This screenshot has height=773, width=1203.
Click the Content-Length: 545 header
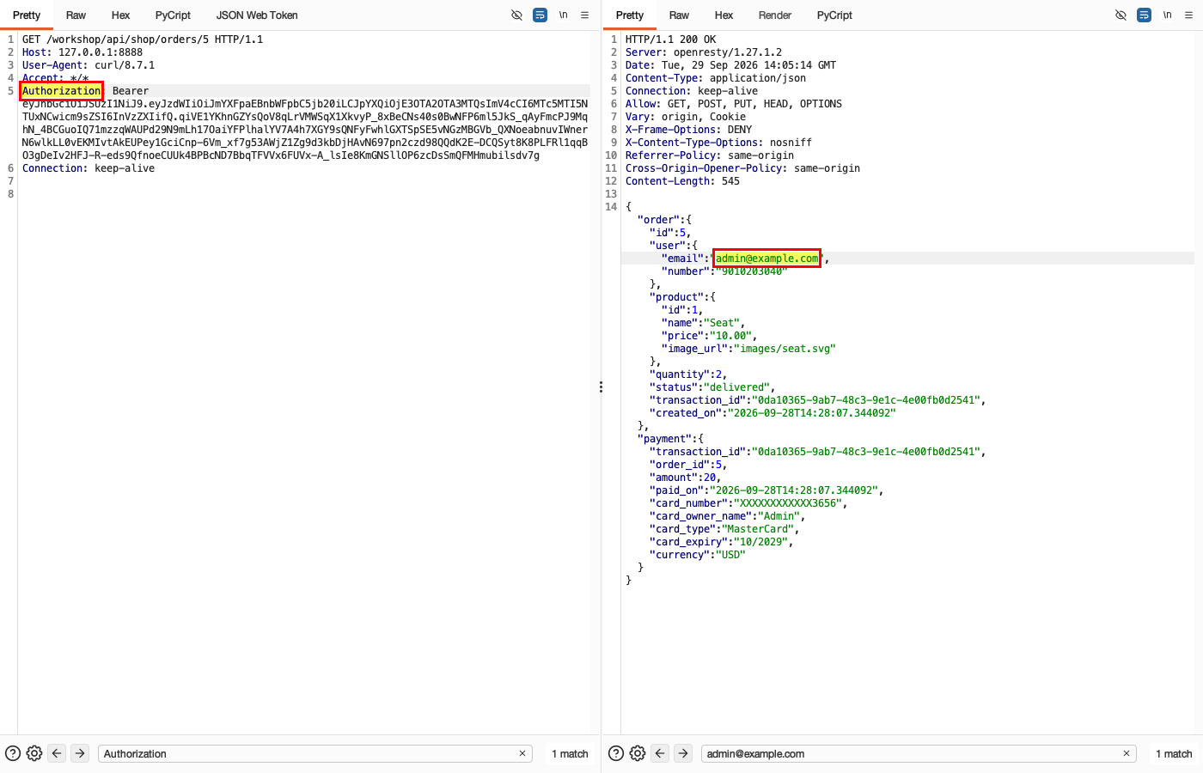click(x=682, y=181)
